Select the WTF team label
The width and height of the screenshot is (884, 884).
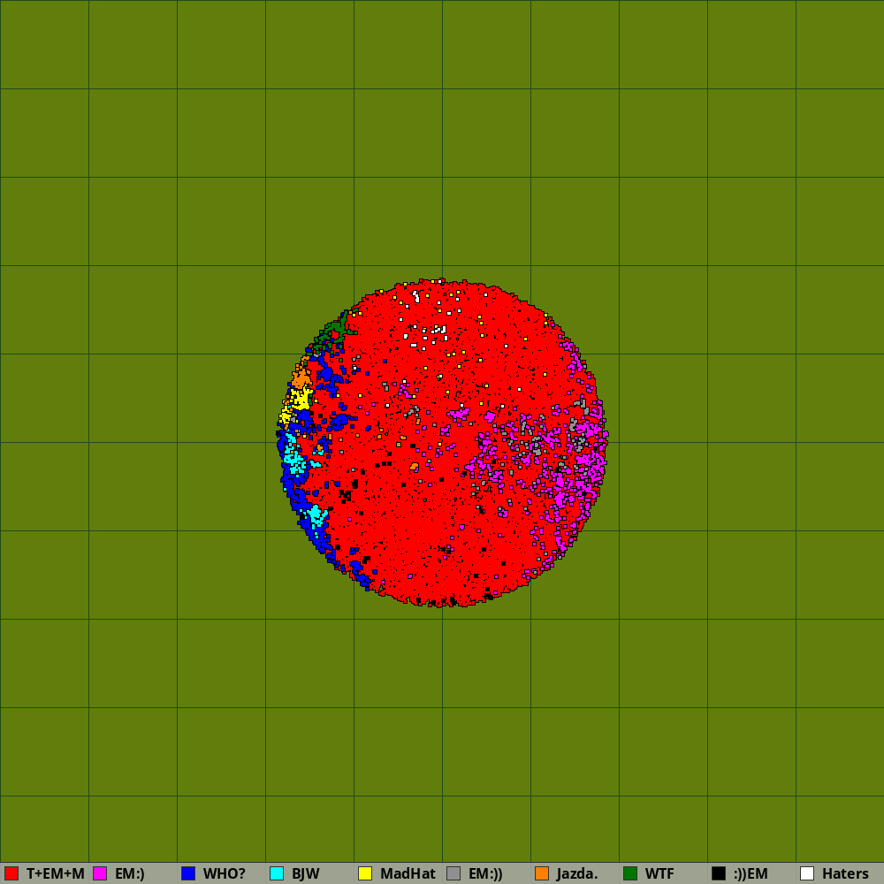tap(659, 873)
